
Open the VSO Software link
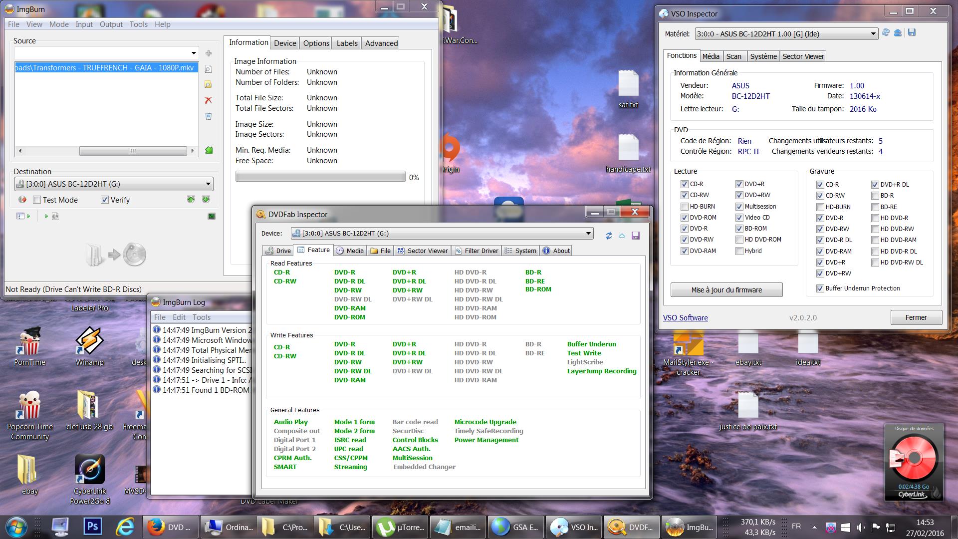[x=685, y=318]
